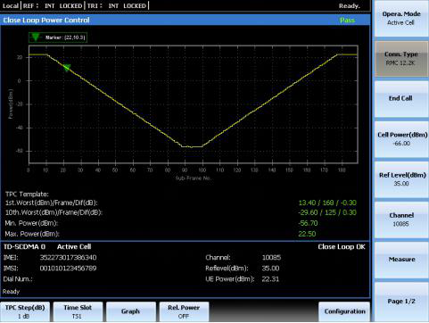
Task: End the active call with End Call
Action: click(x=401, y=99)
